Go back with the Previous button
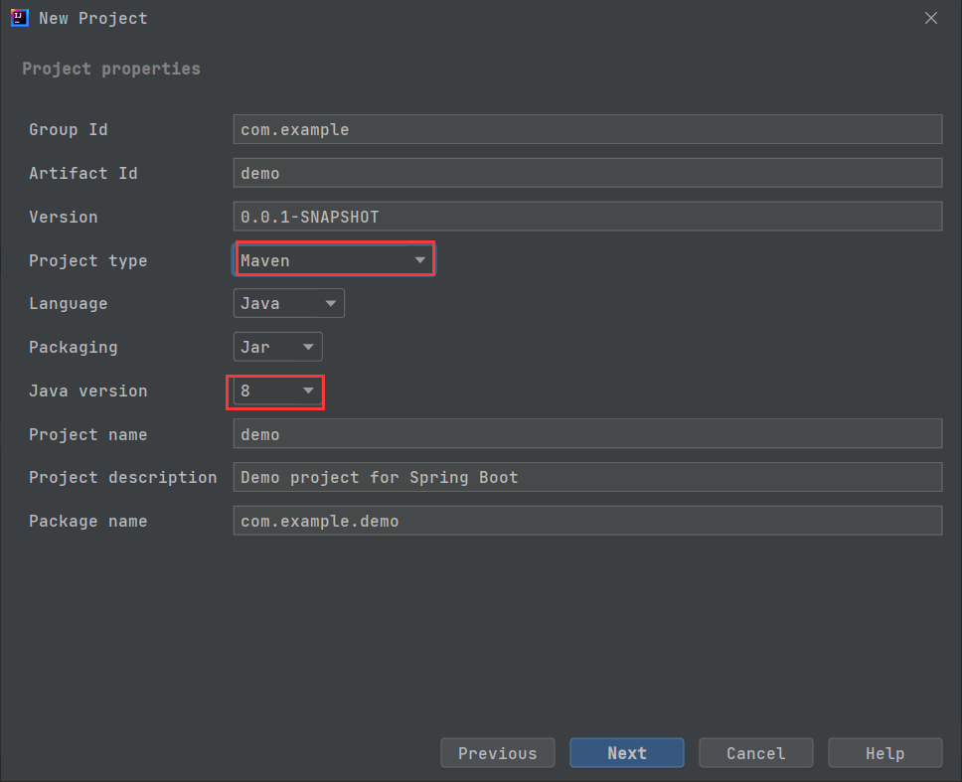The height and width of the screenshot is (782, 962). point(497,753)
